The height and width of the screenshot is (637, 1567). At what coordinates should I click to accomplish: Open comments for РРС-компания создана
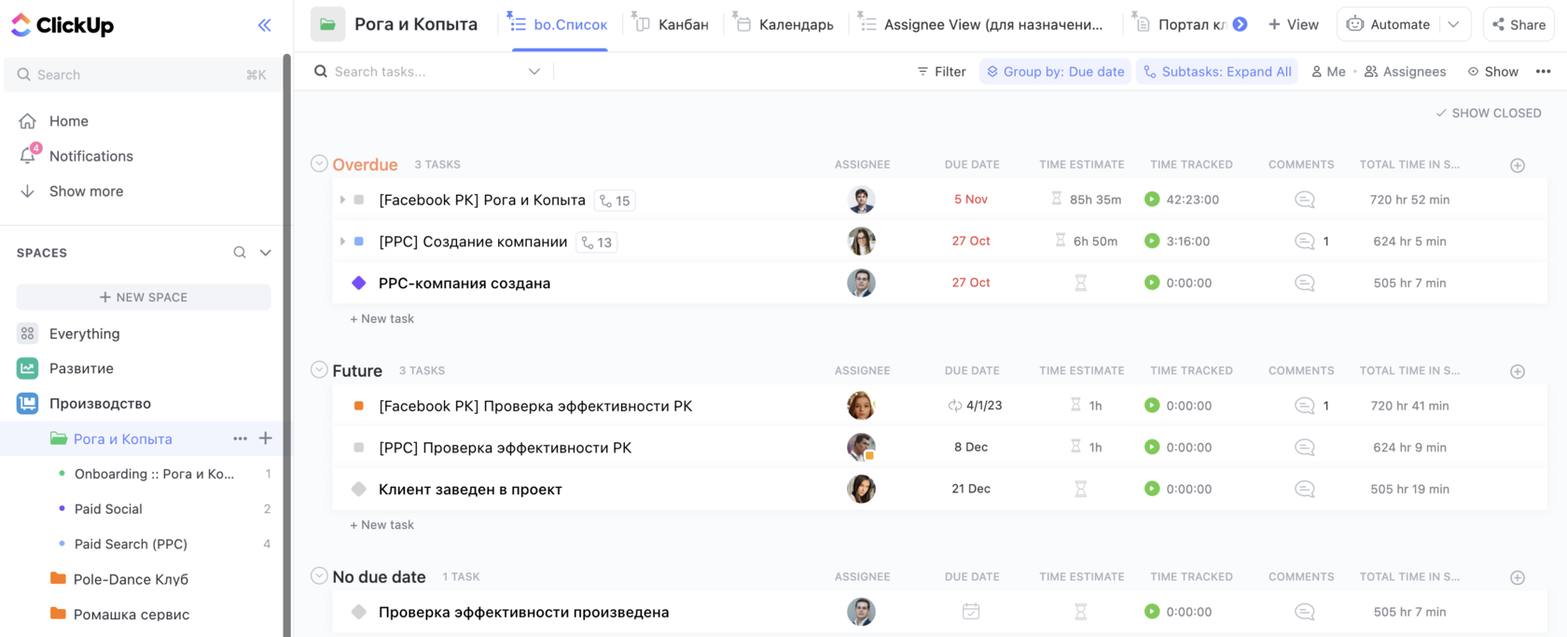click(1305, 283)
